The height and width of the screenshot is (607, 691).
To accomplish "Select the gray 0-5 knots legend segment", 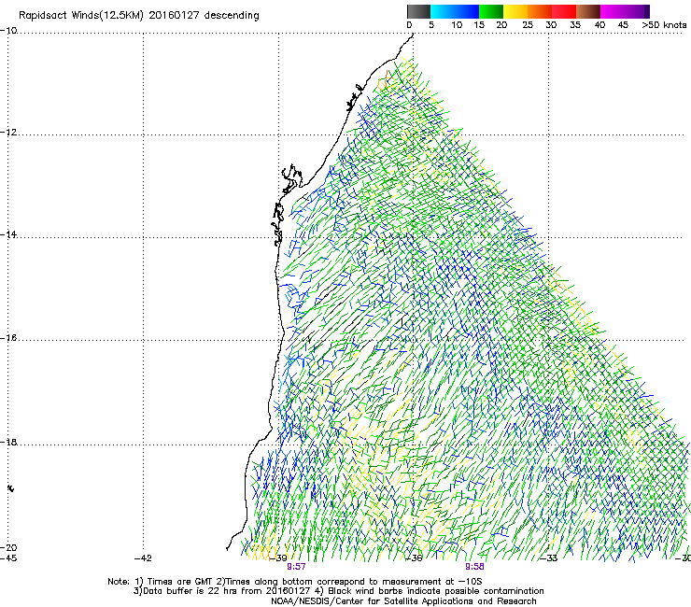I will click(418, 11).
